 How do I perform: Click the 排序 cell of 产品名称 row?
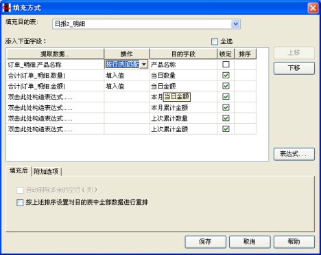point(245,65)
